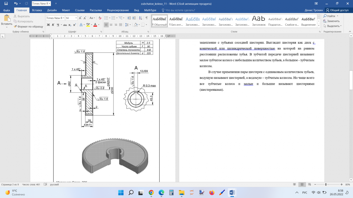Click the zoom slider in status bar
The width and height of the screenshot is (353, 198).
click(x=325, y=184)
